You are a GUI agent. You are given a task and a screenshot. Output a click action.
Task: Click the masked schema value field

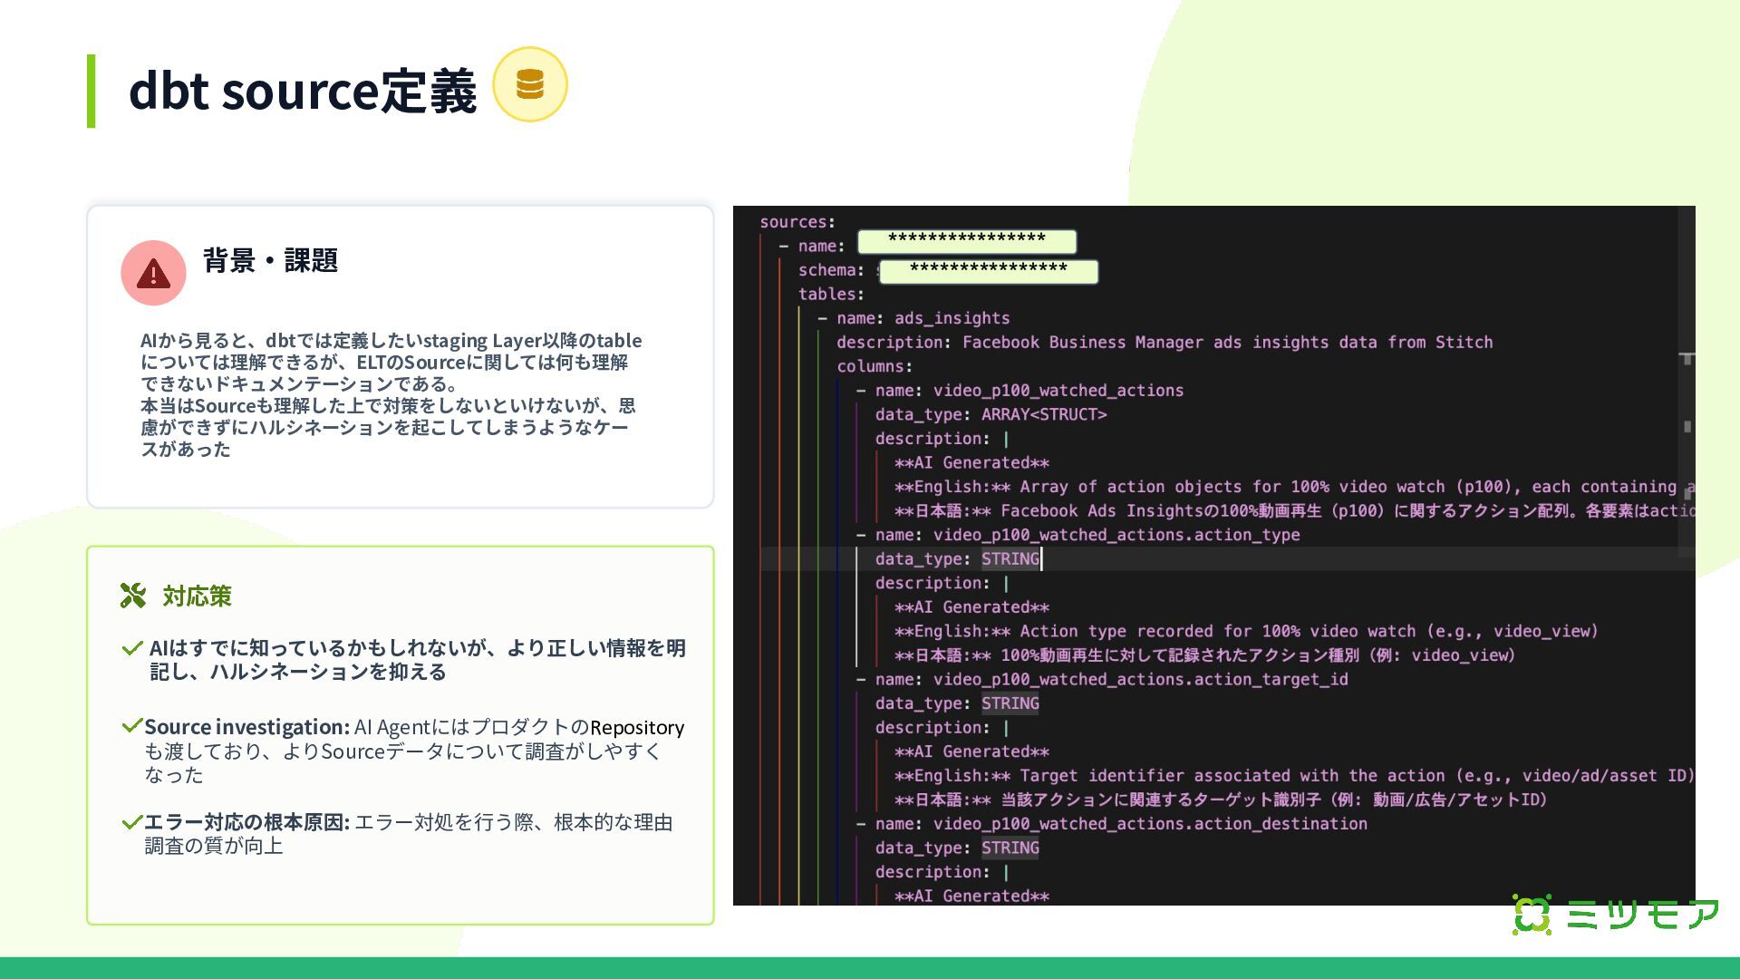989,271
